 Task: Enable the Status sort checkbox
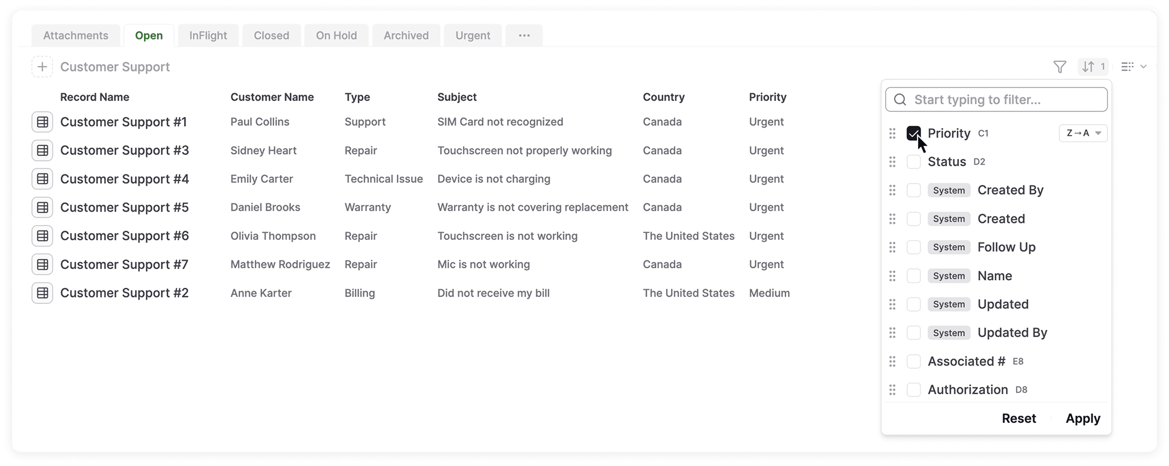point(914,161)
